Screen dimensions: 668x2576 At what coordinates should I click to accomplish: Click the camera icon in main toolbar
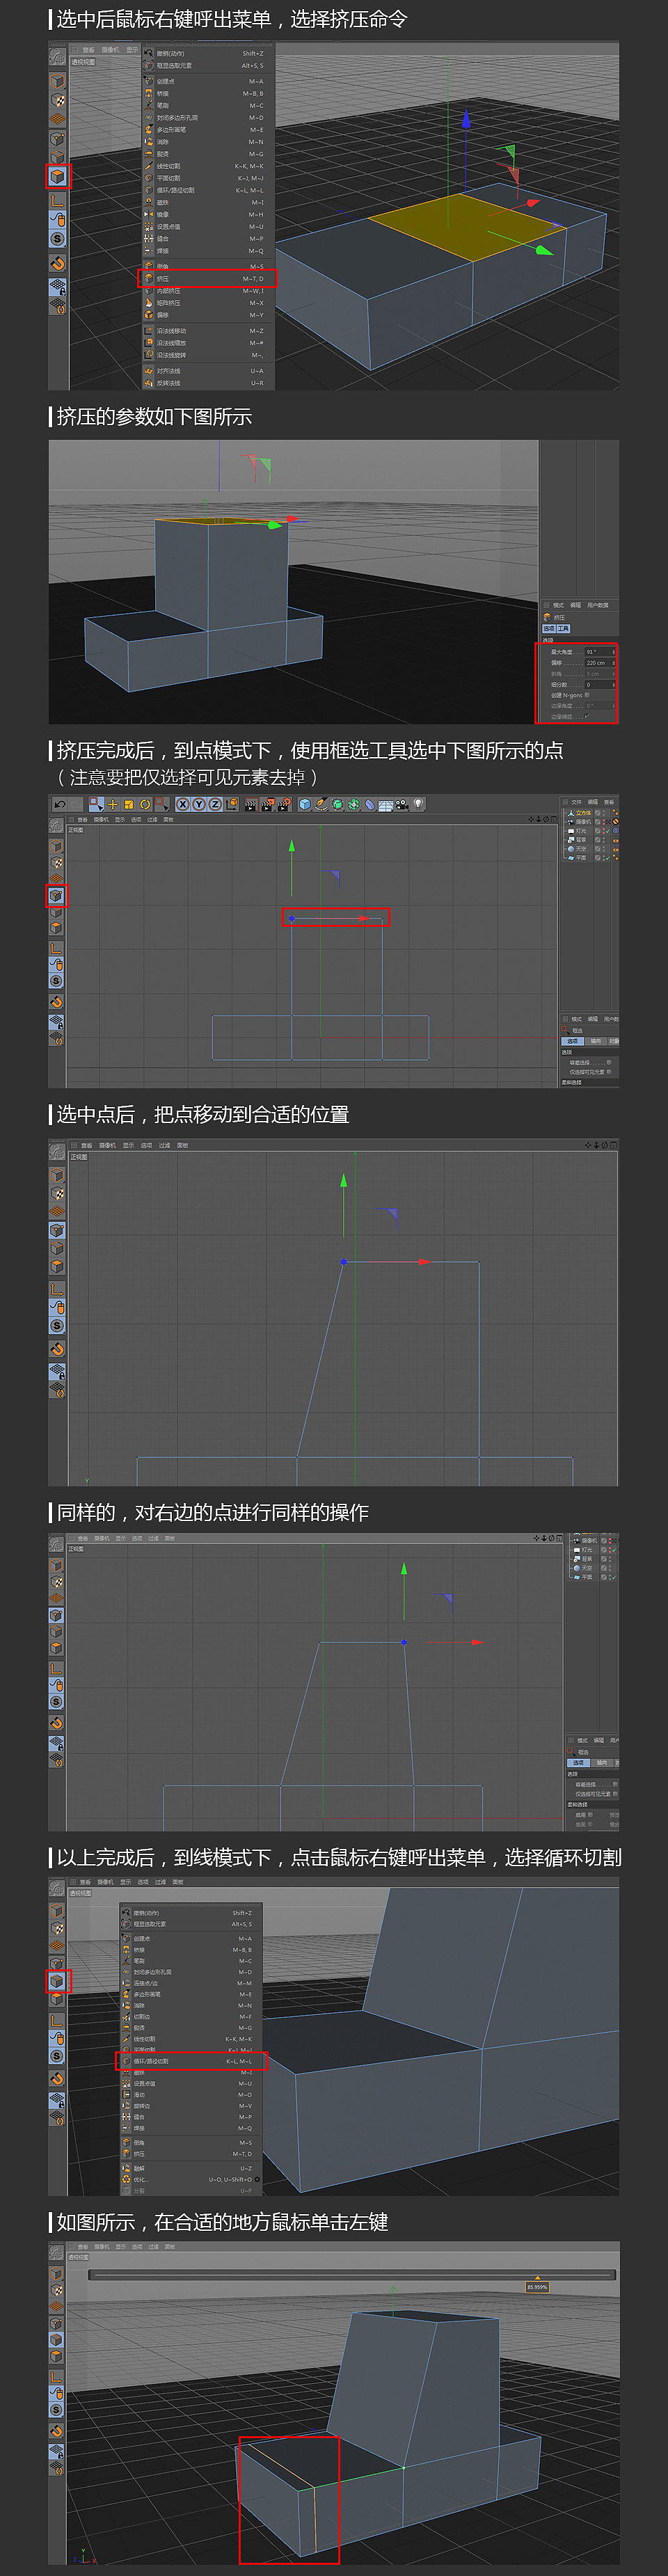tap(402, 804)
